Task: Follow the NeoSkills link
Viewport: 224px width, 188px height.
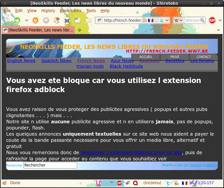Action: pyautogui.click(x=150, y=61)
